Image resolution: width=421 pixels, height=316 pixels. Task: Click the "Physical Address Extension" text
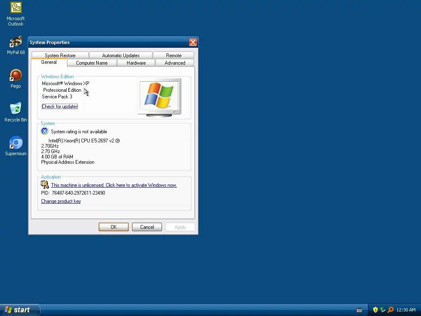click(68, 162)
